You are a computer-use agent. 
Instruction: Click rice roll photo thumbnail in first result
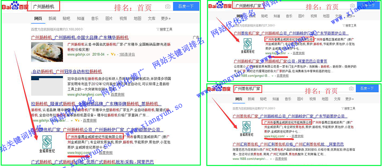tap(47, 52)
